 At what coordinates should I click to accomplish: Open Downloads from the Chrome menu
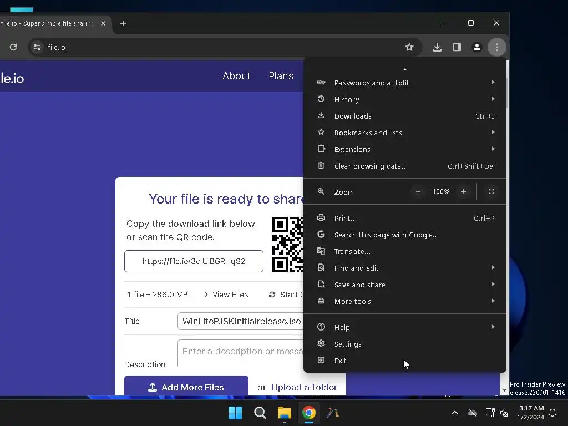pyautogui.click(x=405, y=116)
